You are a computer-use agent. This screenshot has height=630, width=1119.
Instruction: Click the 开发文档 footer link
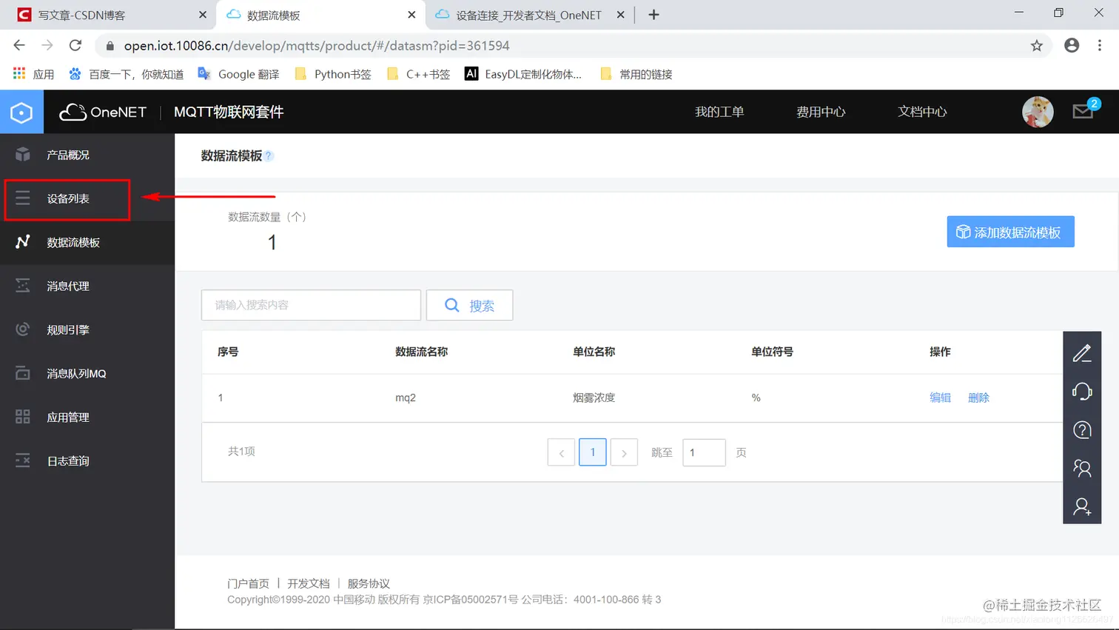pos(309,583)
